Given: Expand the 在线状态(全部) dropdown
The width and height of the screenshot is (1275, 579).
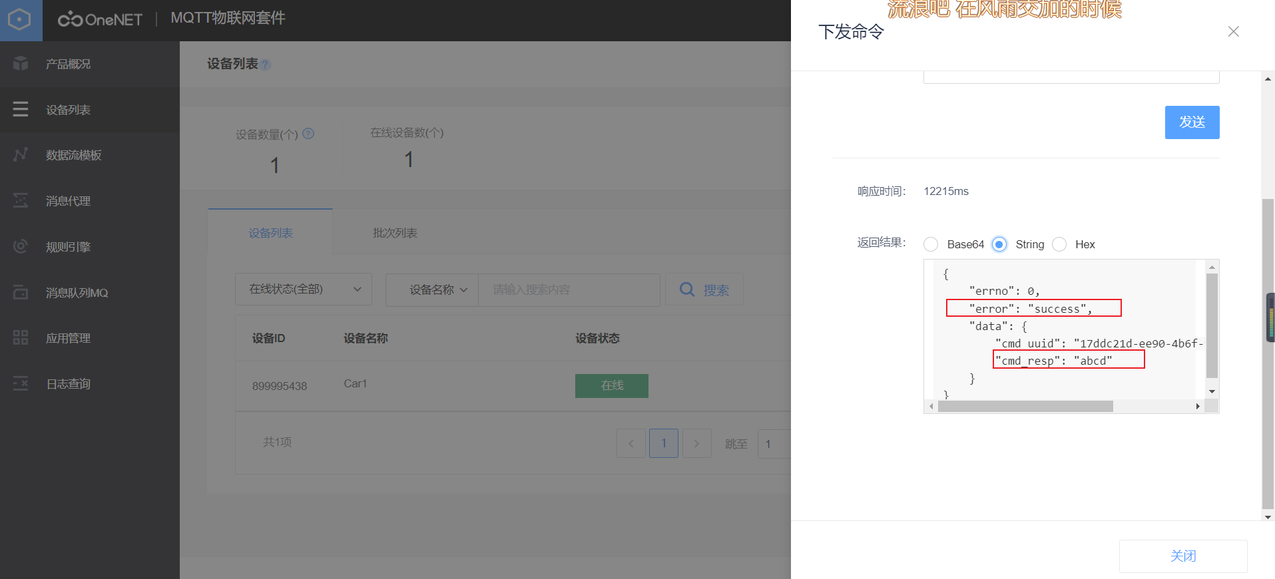Looking at the screenshot, I should click(304, 289).
